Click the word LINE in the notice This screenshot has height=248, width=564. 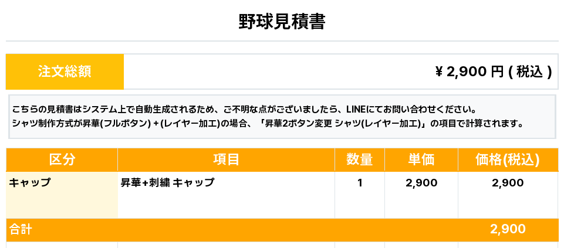coord(357,110)
